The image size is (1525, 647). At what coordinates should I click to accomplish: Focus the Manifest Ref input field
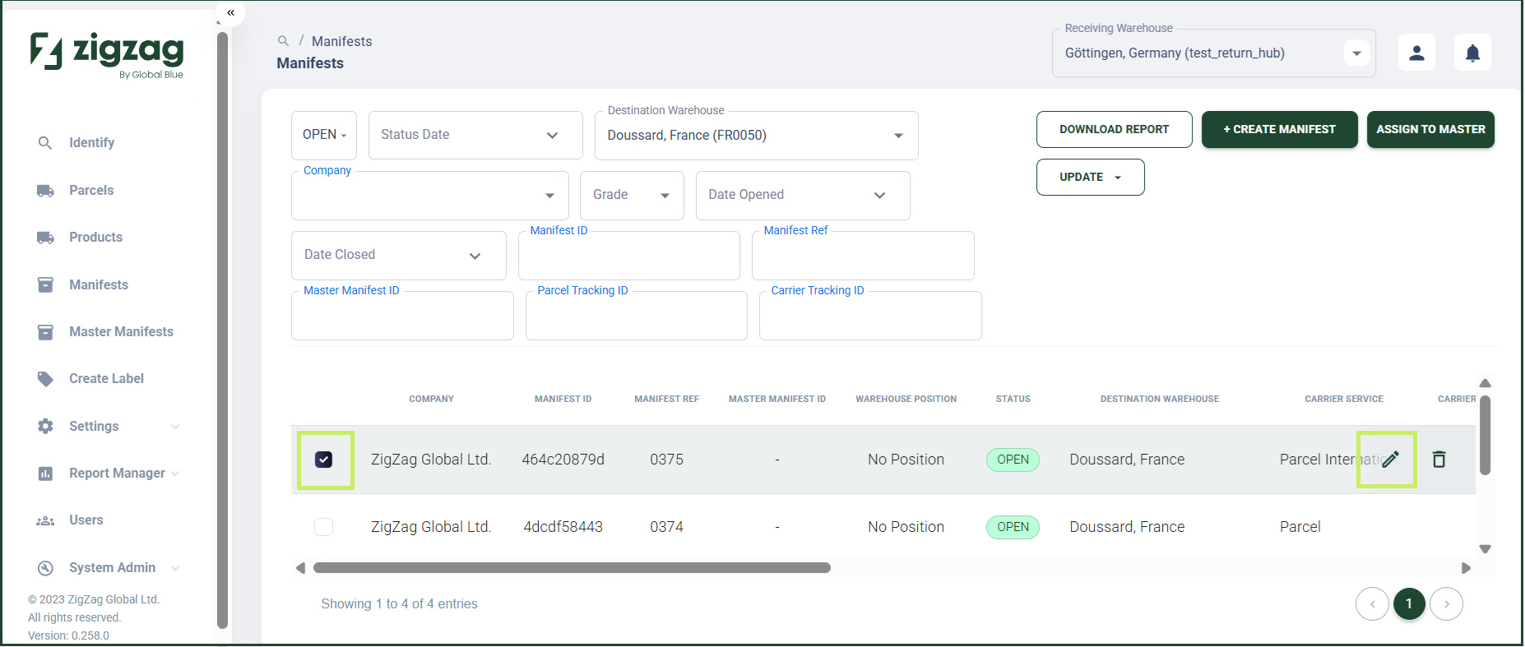tap(863, 256)
